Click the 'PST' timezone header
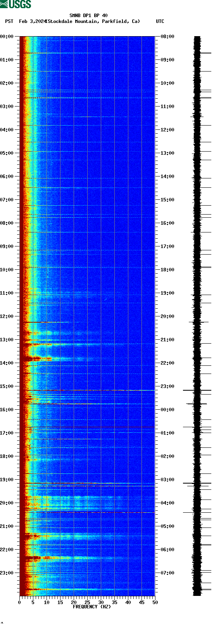Screen dimensions: 214x627 tap(9, 21)
